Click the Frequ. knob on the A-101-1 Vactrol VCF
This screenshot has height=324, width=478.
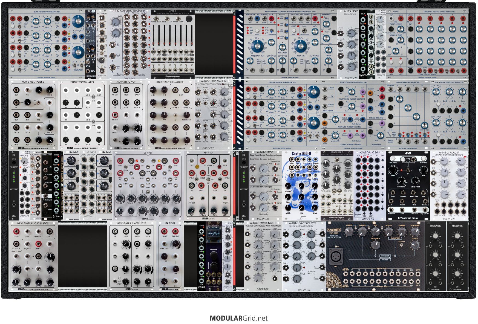point(297,233)
